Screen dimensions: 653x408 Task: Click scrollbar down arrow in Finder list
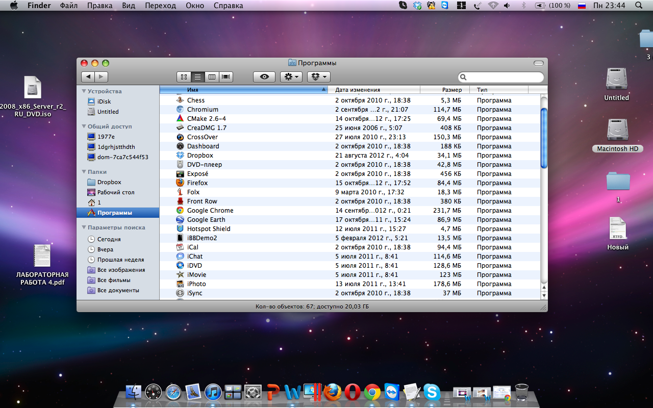point(544,296)
